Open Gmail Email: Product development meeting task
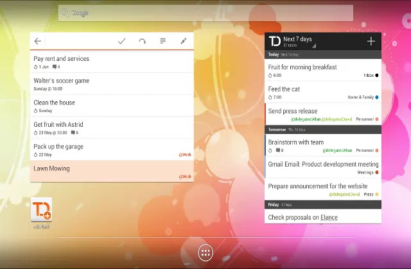Image resolution: width=411 pixels, height=269 pixels. 323,165
